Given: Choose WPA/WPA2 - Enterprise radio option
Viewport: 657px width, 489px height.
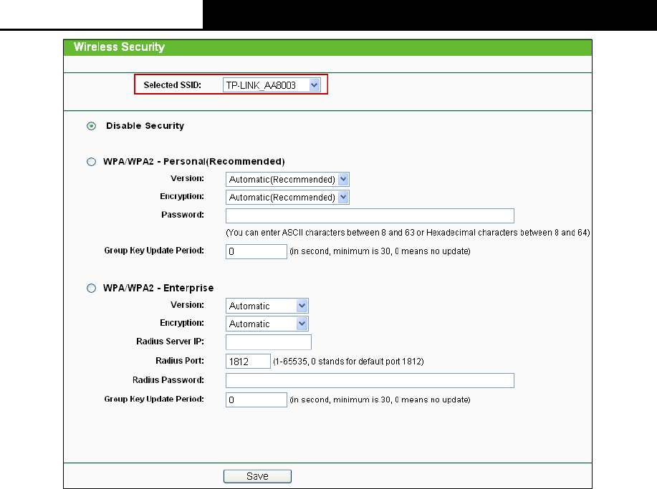Looking at the screenshot, I should tap(91, 288).
